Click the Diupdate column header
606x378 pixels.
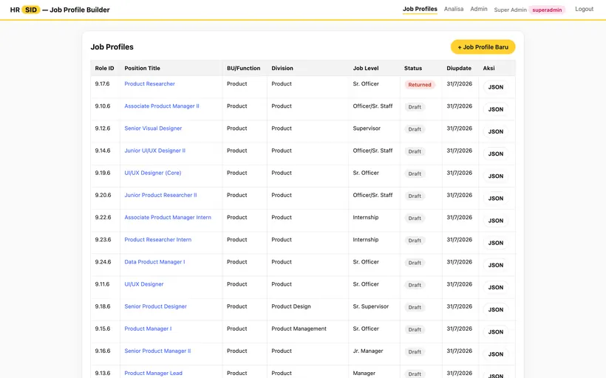[459, 69]
